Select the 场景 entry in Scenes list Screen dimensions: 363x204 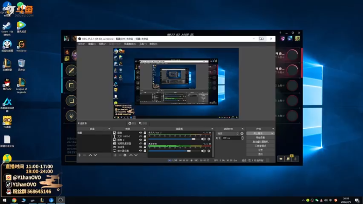click(x=94, y=133)
